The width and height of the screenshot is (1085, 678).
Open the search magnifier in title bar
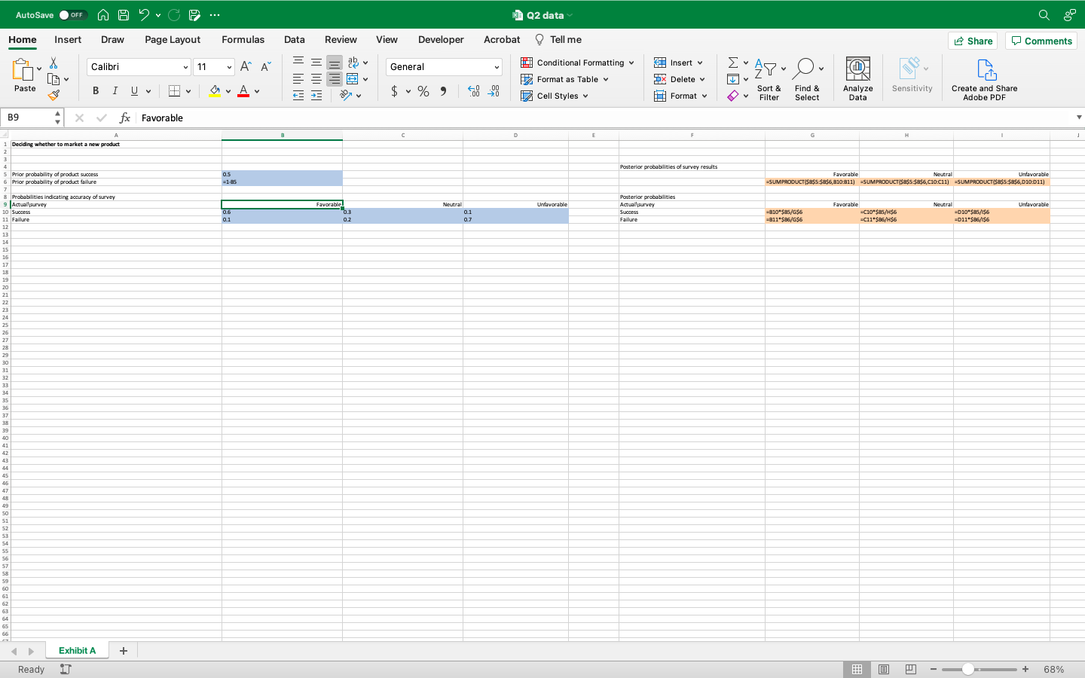[x=1044, y=15]
